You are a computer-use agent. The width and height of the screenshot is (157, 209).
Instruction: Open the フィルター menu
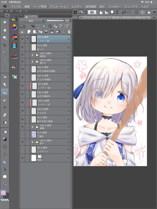click(x=114, y=6)
